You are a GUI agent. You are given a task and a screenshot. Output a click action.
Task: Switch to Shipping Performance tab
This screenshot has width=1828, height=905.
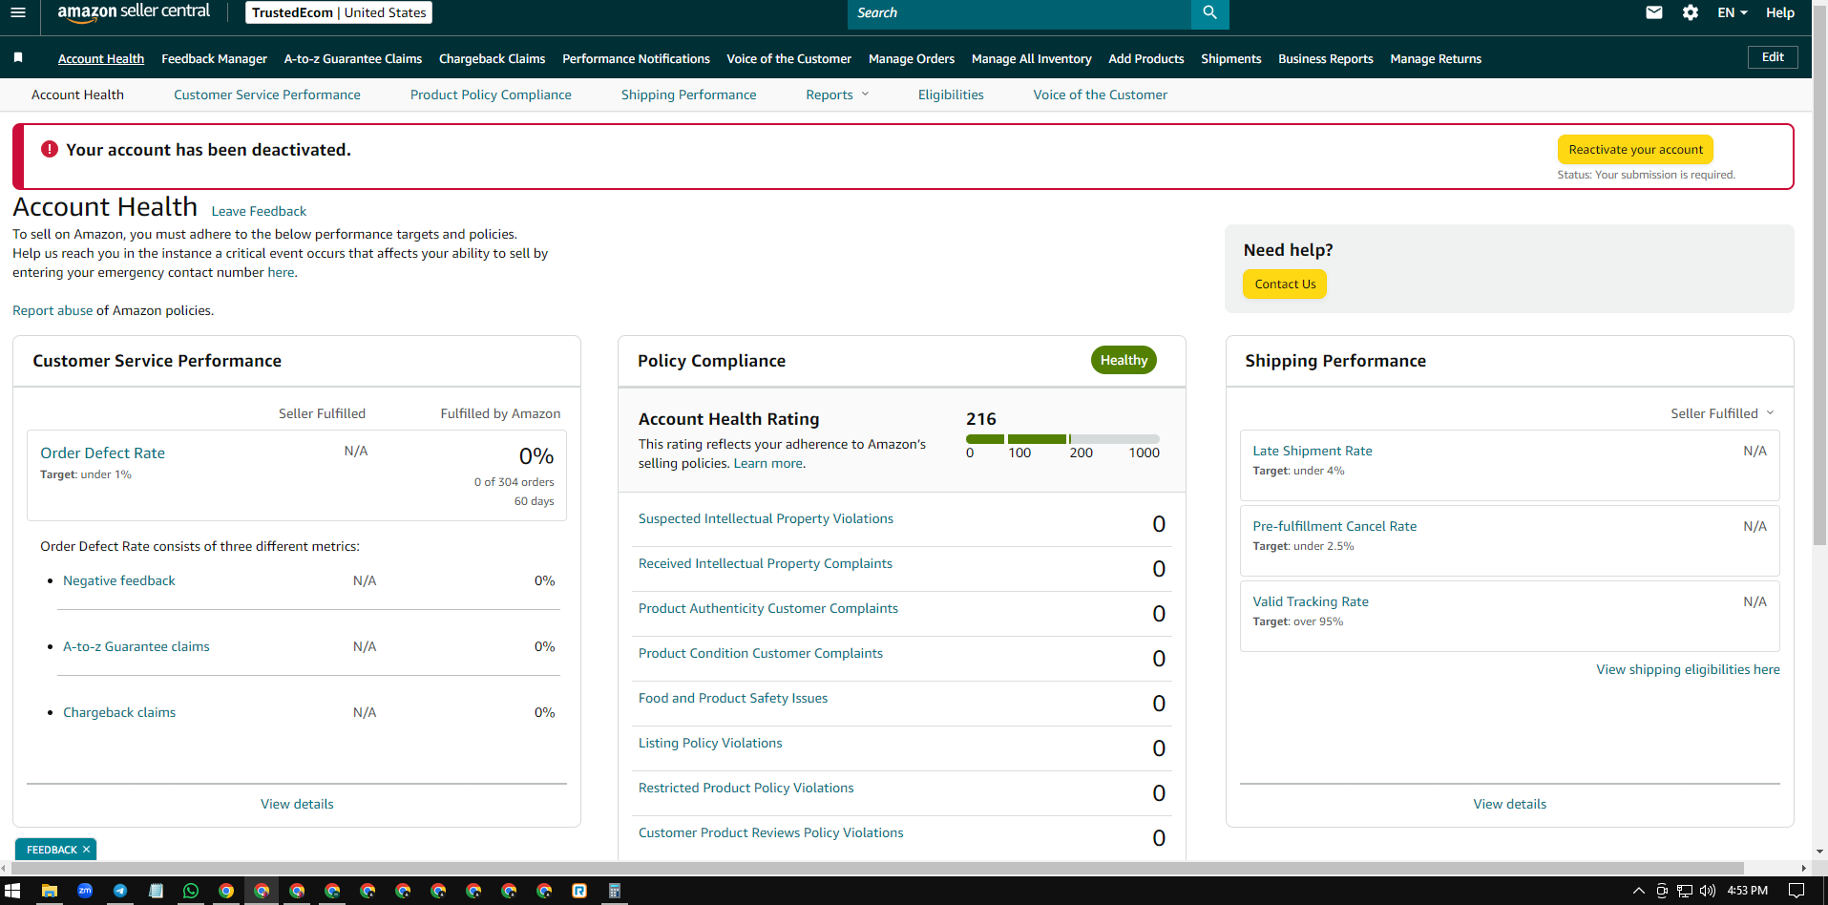(x=688, y=95)
